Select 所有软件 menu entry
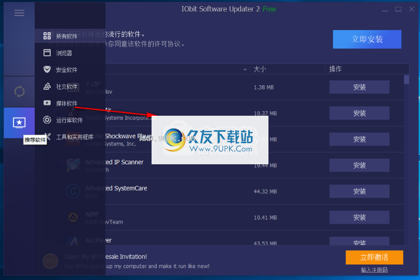The image size is (420, 280). [x=67, y=36]
